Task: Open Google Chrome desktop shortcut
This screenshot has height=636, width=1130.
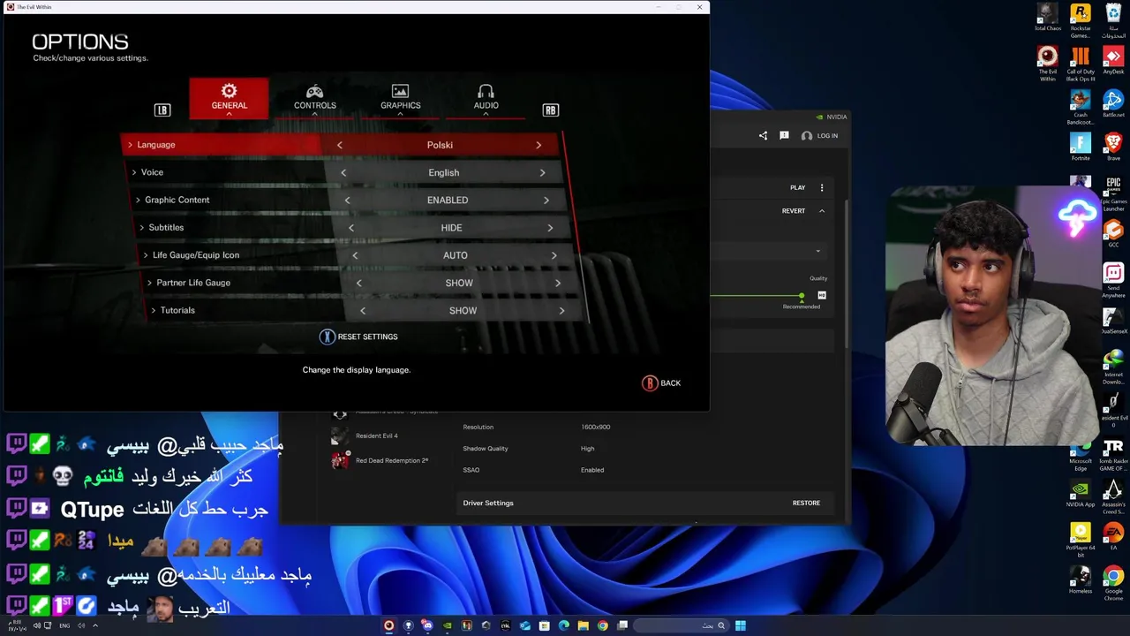Action: (1113, 583)
